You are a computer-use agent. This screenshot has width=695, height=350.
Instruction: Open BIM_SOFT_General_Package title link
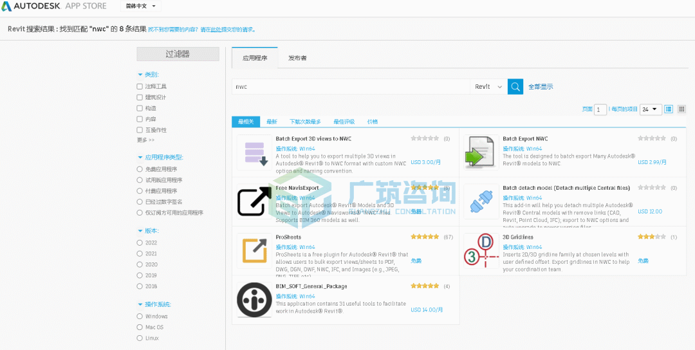311,286
